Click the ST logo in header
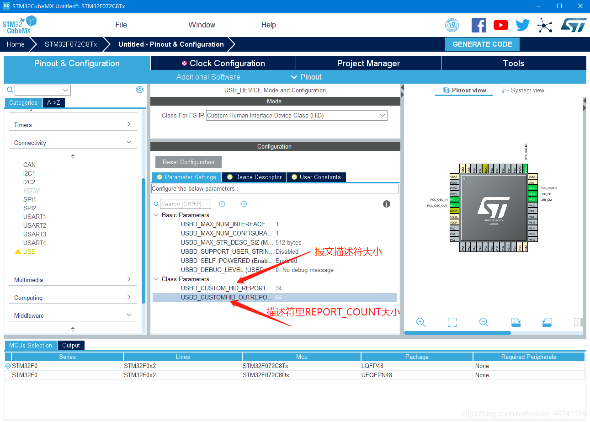590x422 pixels. coord(573,25)
